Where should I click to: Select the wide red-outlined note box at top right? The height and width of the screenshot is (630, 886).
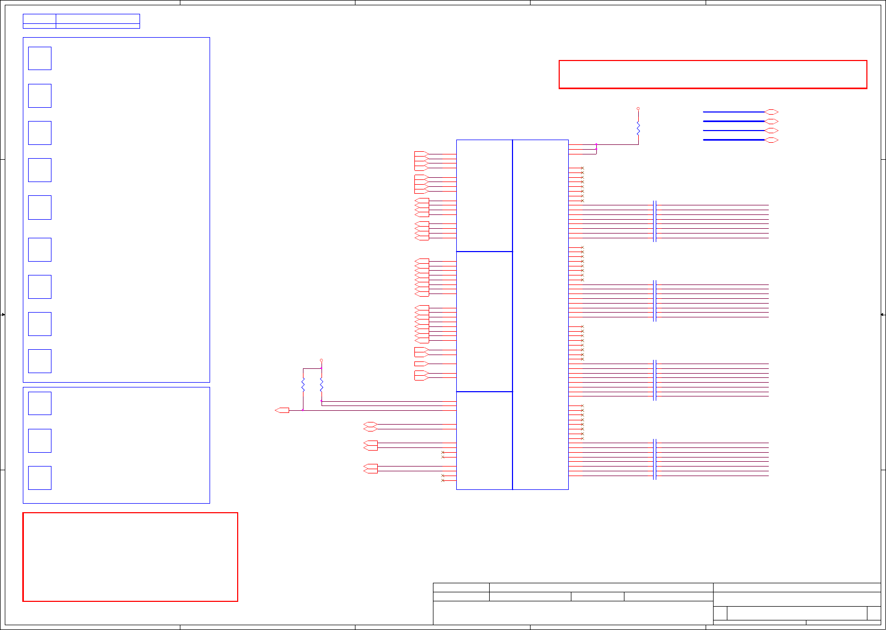(713, 74)
